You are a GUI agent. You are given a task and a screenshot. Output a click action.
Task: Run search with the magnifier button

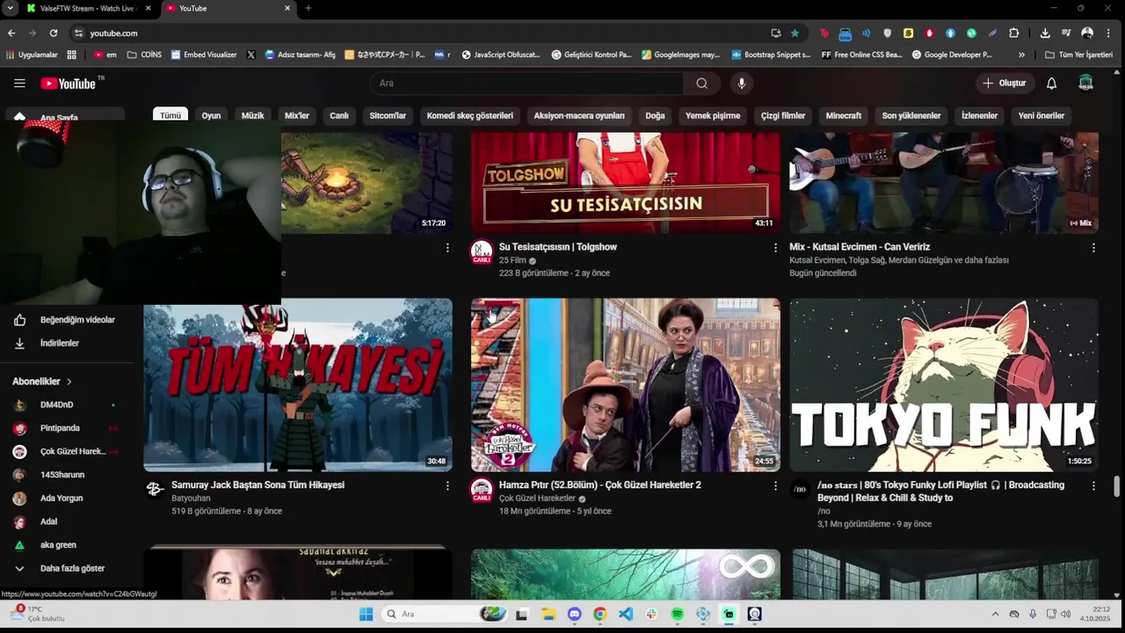coord(701,84)
